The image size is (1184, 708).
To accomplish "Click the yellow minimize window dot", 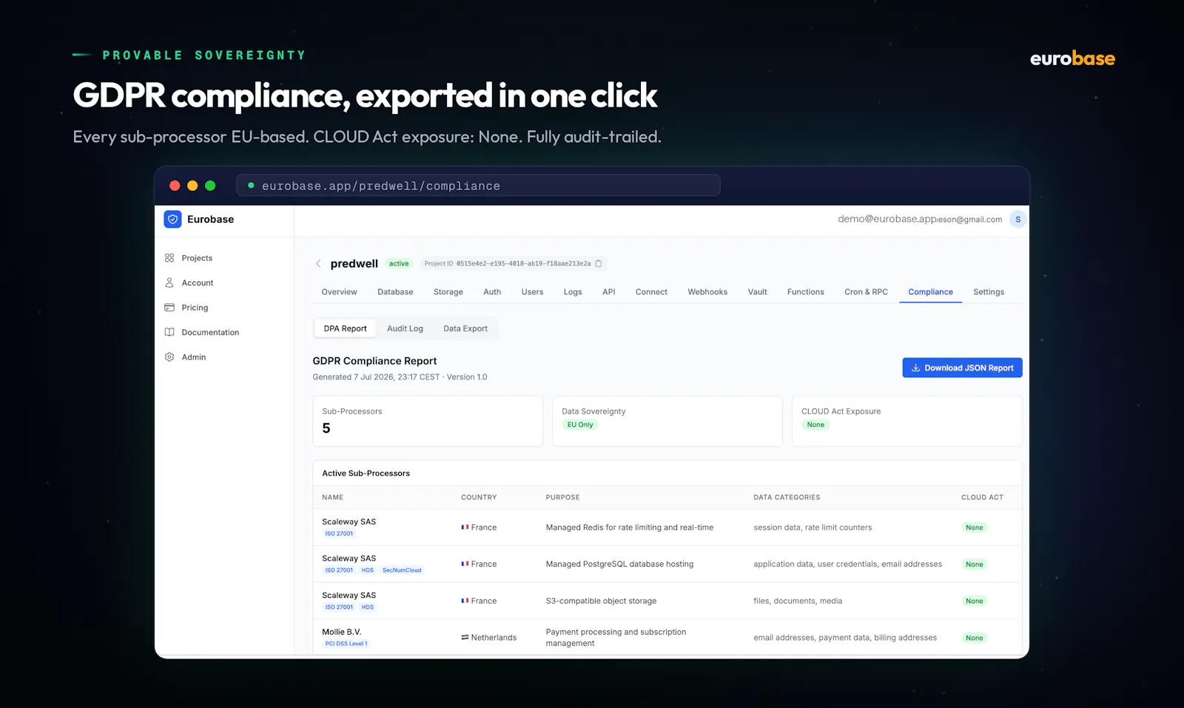I will [x=192, y=186].
